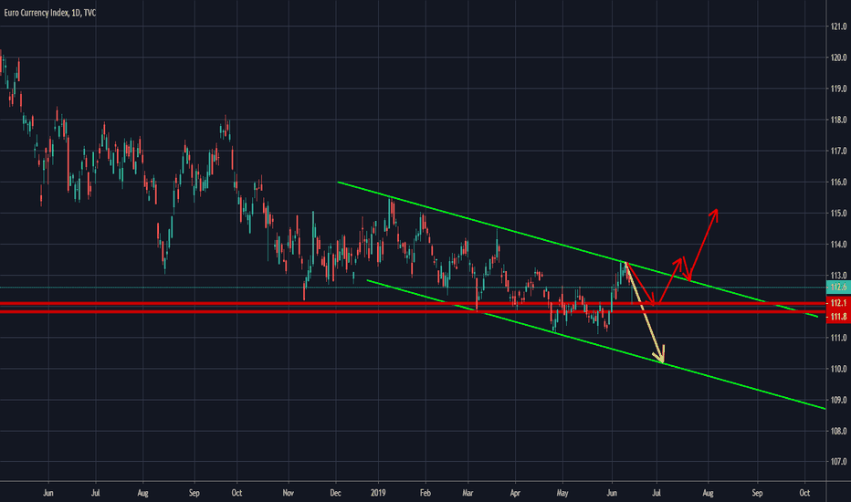Select the 115.0 price axis label
The image size is (851, 502).
tap(838, 214)
